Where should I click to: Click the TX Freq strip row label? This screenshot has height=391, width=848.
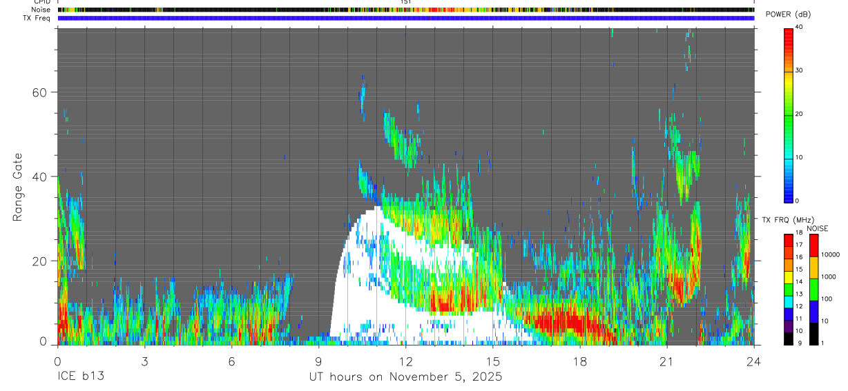(x=37, y=18)
